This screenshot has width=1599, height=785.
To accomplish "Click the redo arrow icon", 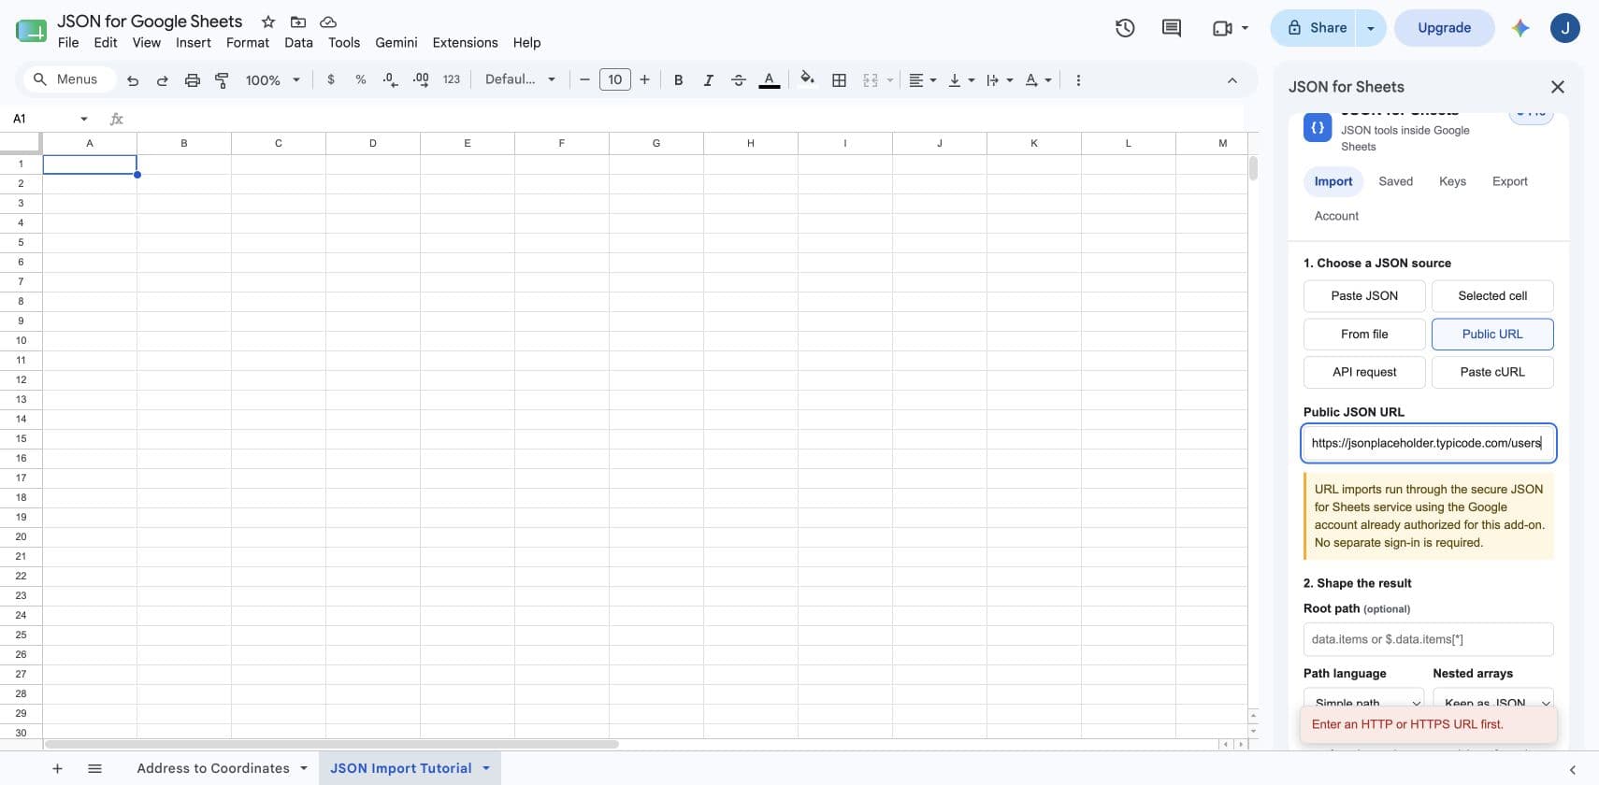I will [163, 80].
